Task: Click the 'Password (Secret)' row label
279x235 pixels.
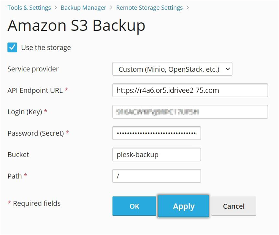Action: tap(36, 133)
